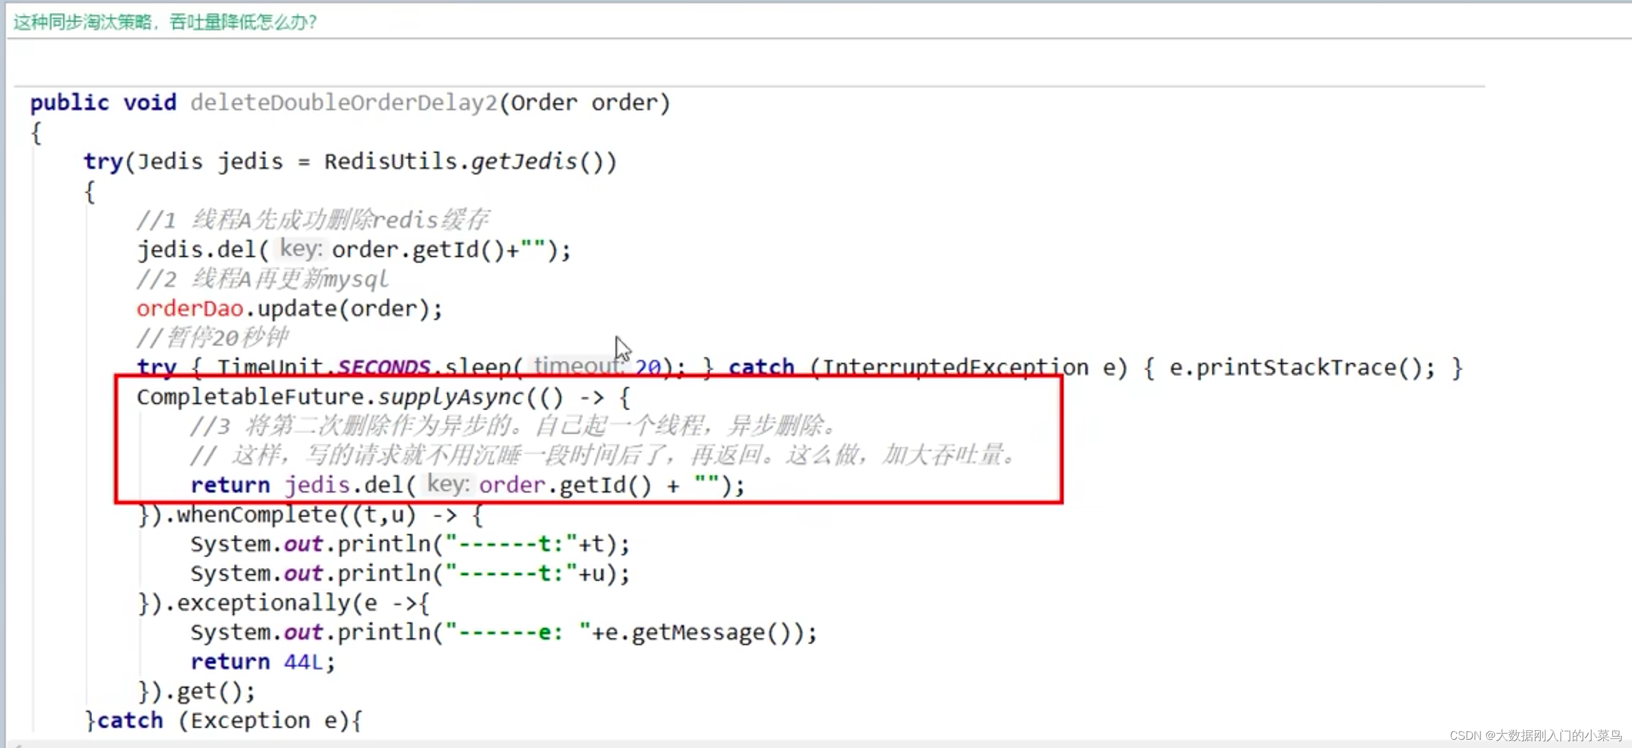
Task: Click the first jedis.del line
Action: 354,250
